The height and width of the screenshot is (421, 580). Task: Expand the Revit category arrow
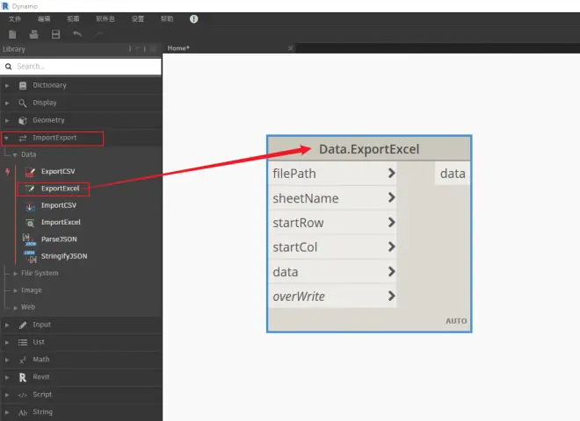[x=7, y=377]
